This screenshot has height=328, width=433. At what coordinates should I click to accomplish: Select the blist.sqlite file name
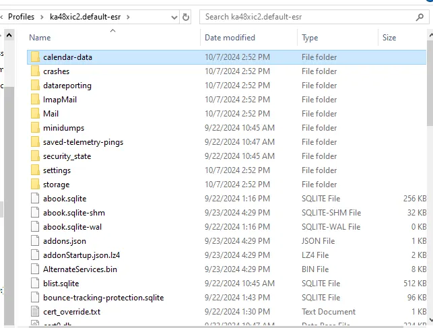(x=61, y=284)
